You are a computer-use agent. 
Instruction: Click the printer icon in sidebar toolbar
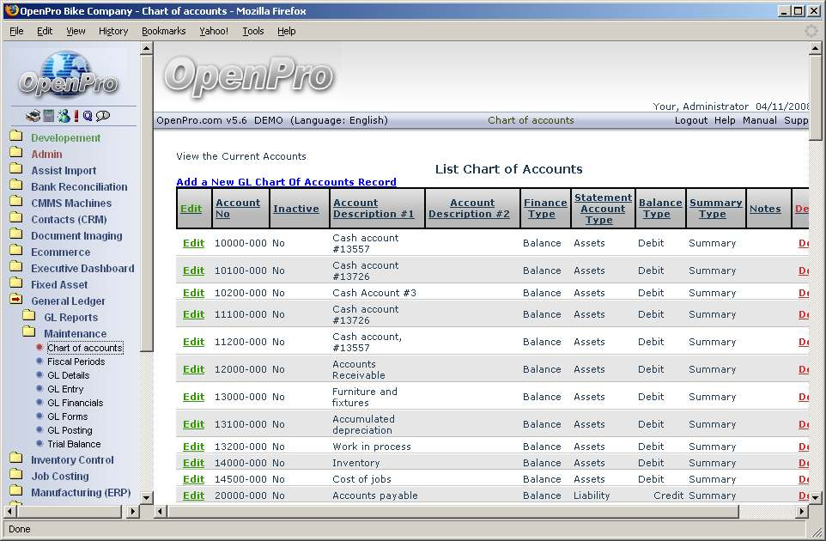tap(33, 116)
